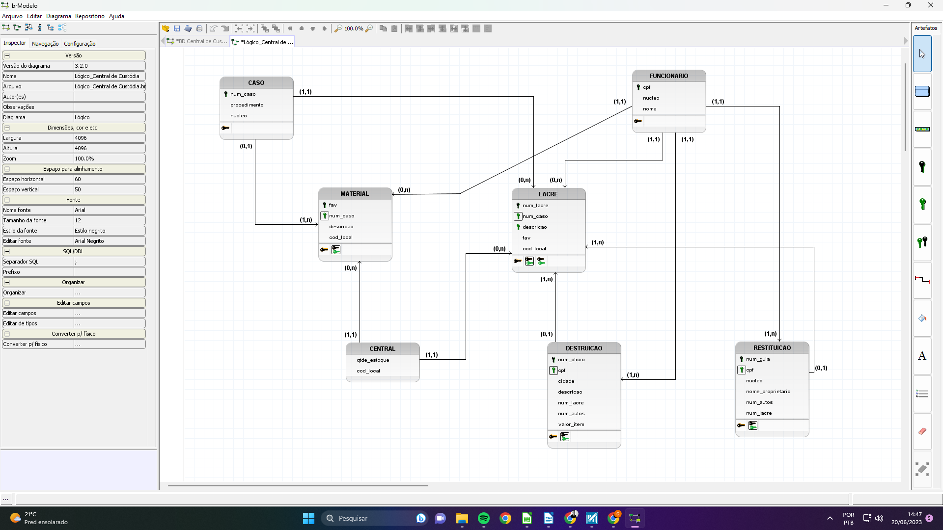Open the Arquivo menu
This screenshot has width=943, height=530.
point(12,16)
